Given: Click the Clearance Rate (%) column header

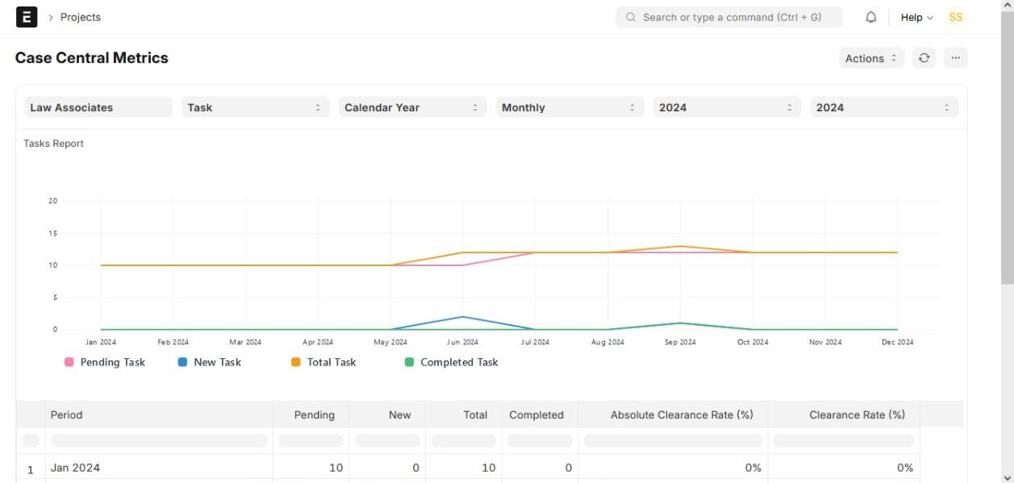Looking at the screenshot, I should pyautogui.click(x=844, y=414).
